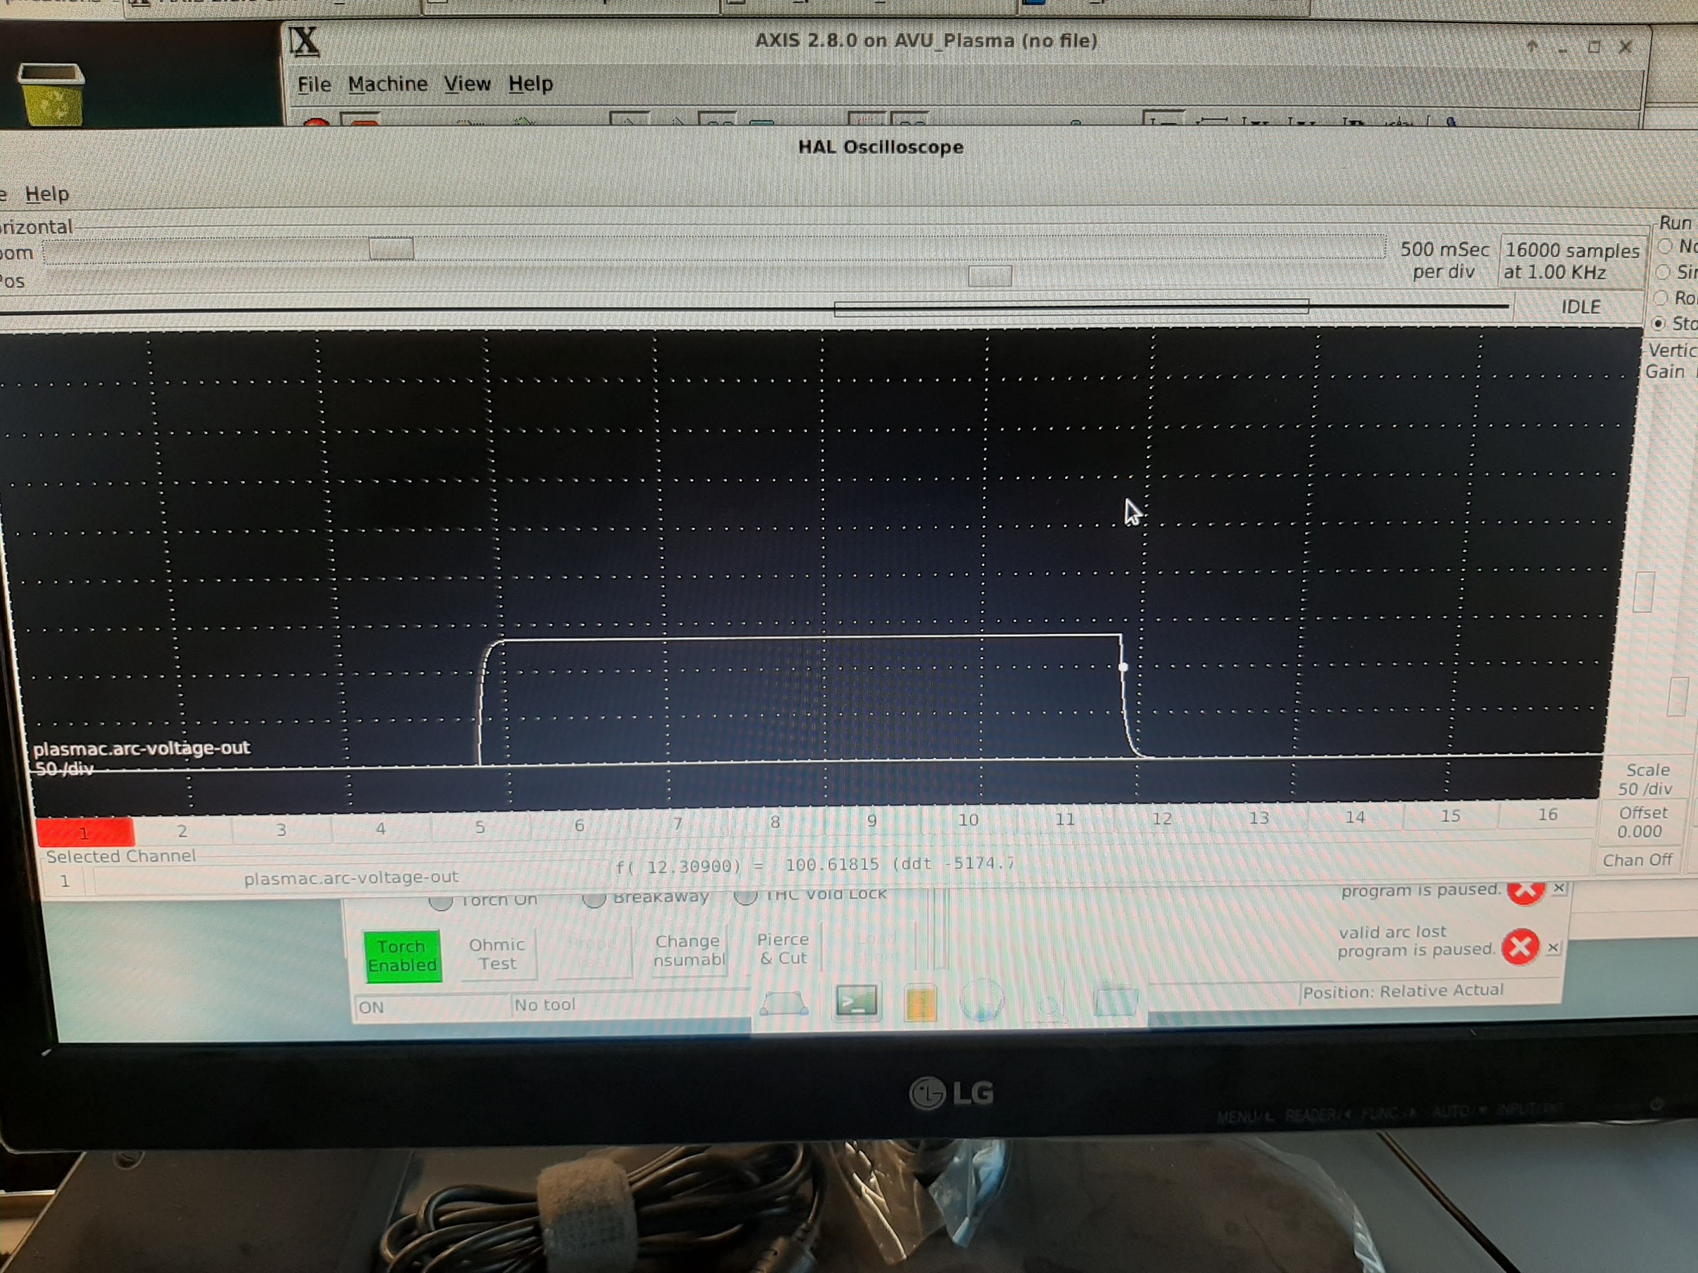The height and width of the screenshot is (1273, 1698).
Task: Select oscilloscope channel 2
Action: 182,831
